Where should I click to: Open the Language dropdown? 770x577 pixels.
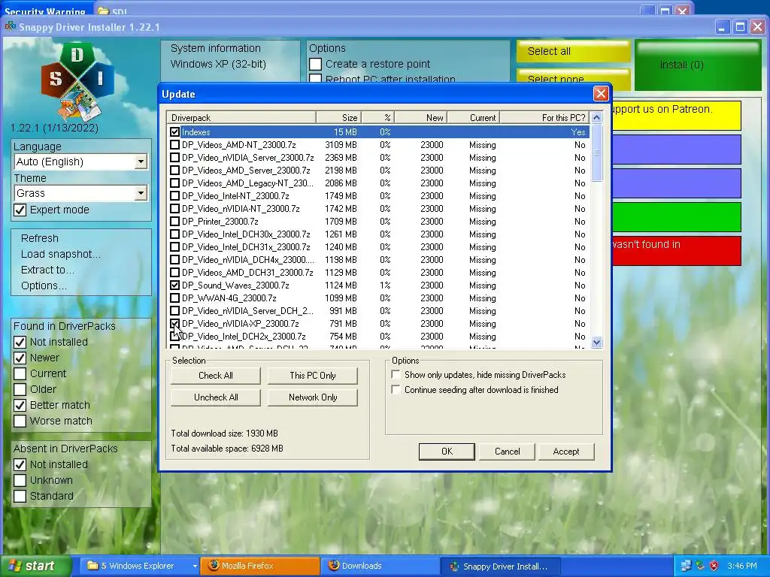point(141,162)
